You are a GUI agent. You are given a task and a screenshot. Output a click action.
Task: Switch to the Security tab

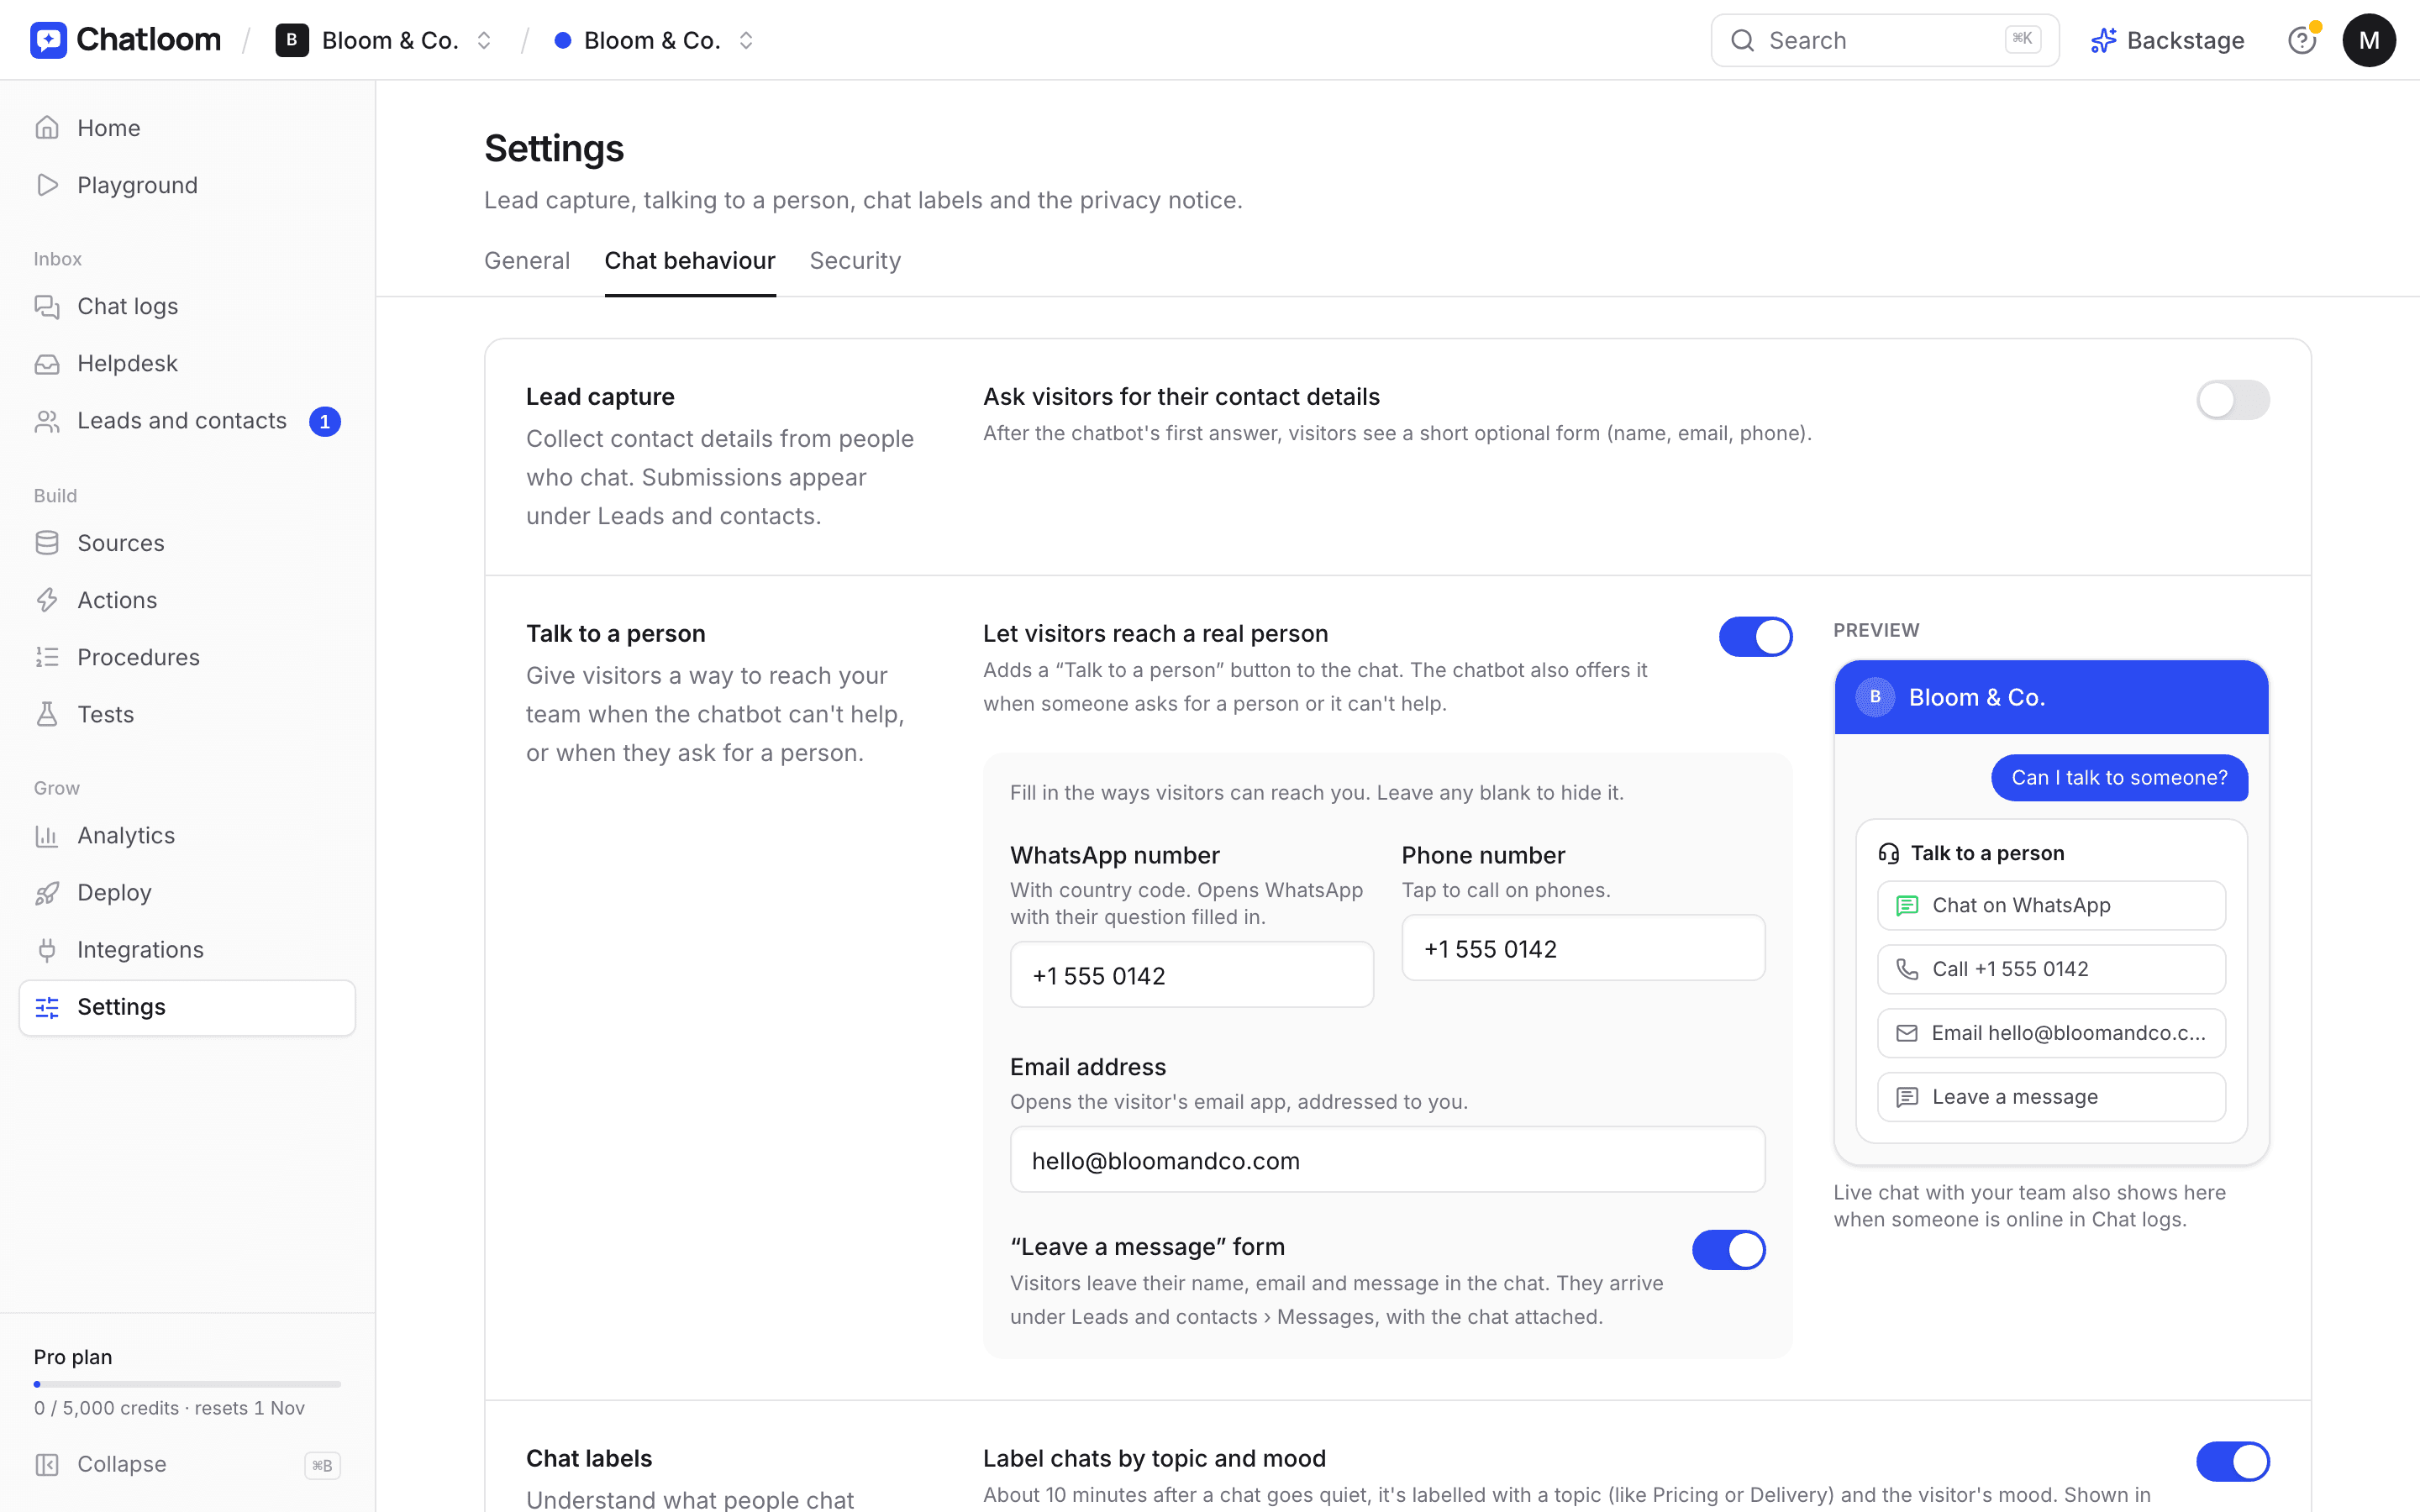855,261
